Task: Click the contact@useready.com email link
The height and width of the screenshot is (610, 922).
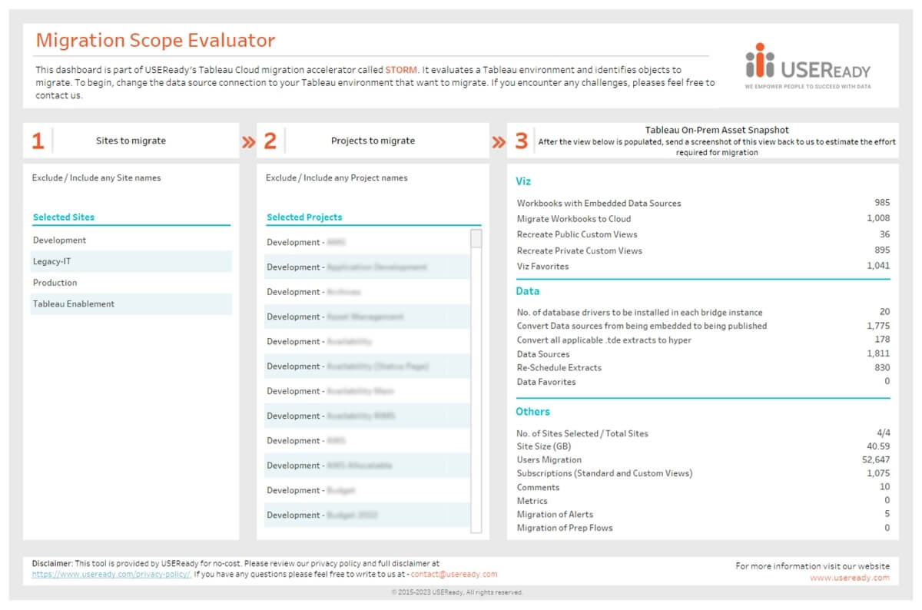Action: coord(454,574)
